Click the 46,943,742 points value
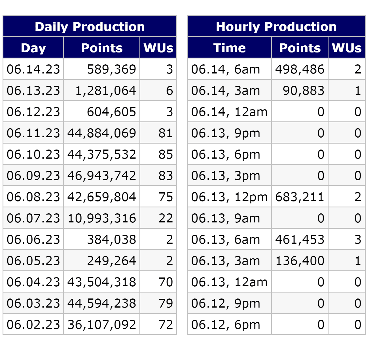Image resolution: width=375 pixels, height=347 pixels. pos(102,176)
